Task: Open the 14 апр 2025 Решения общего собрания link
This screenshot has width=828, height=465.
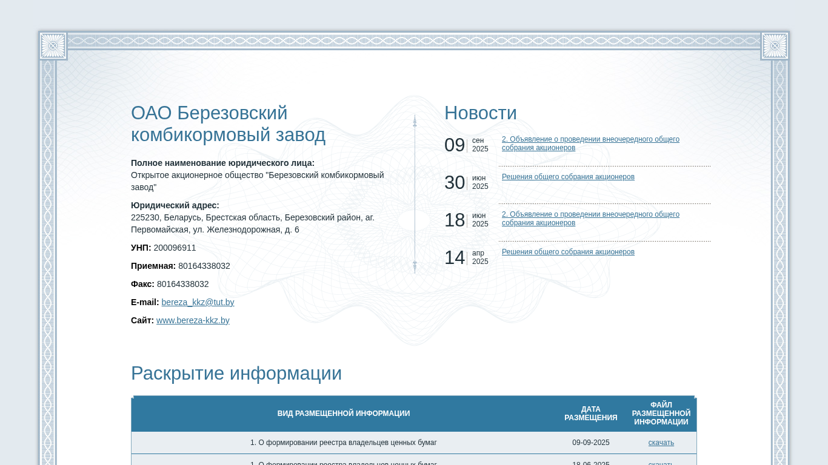Action: (x=568, y=252)
